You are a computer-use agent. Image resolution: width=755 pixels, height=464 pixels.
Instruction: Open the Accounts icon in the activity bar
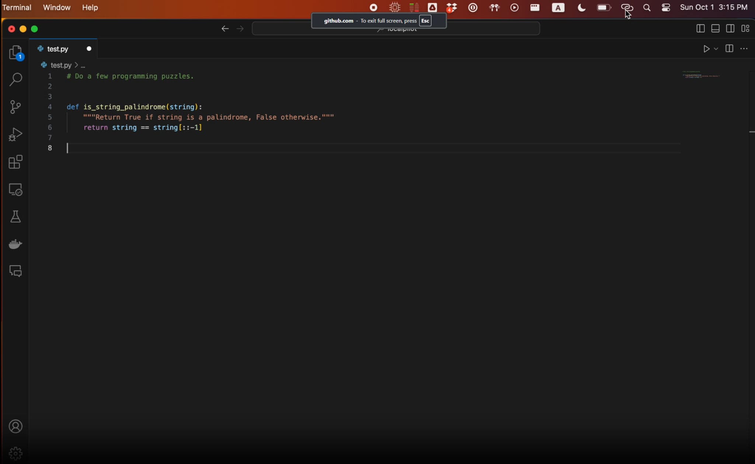[x=15, y=426]
